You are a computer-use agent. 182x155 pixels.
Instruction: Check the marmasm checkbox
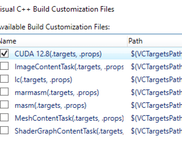pyautogui.click(x=4, y=92)
